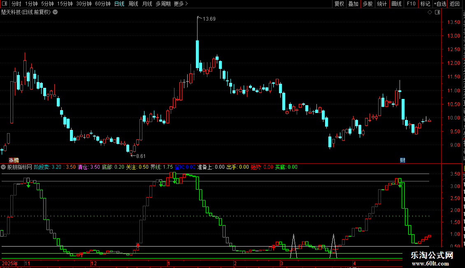Click the 底部: 0.20 value
The image size is (465, 268).
pos(113,167)
